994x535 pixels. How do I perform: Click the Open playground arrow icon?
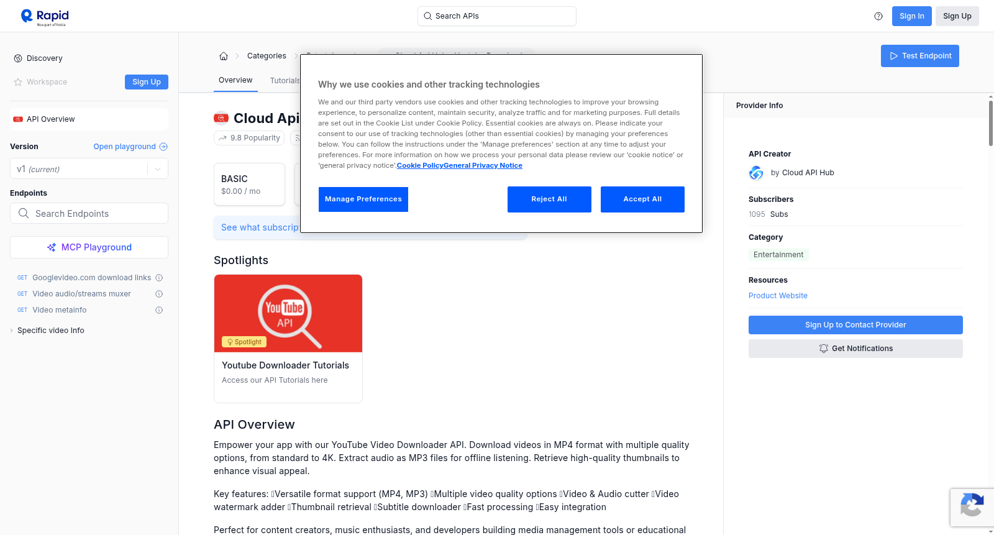163,147
